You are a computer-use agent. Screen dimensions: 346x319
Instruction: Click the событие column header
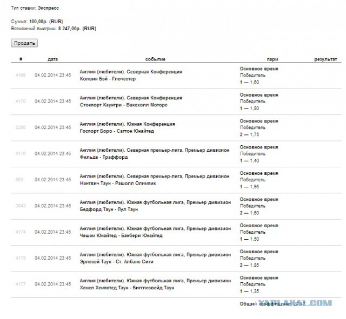point(155,59)
